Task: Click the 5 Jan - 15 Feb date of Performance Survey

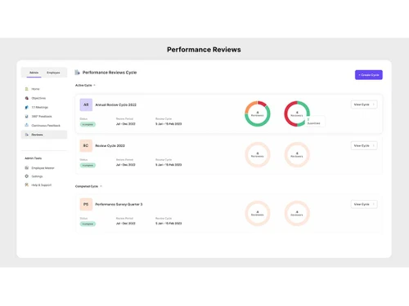Action: coord(169,224)
